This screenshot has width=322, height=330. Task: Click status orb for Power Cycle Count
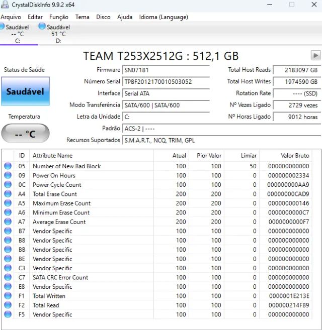coord(8,184)
